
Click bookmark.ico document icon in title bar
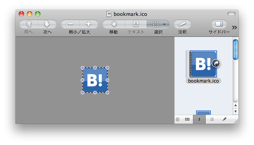tap(109, 14)
